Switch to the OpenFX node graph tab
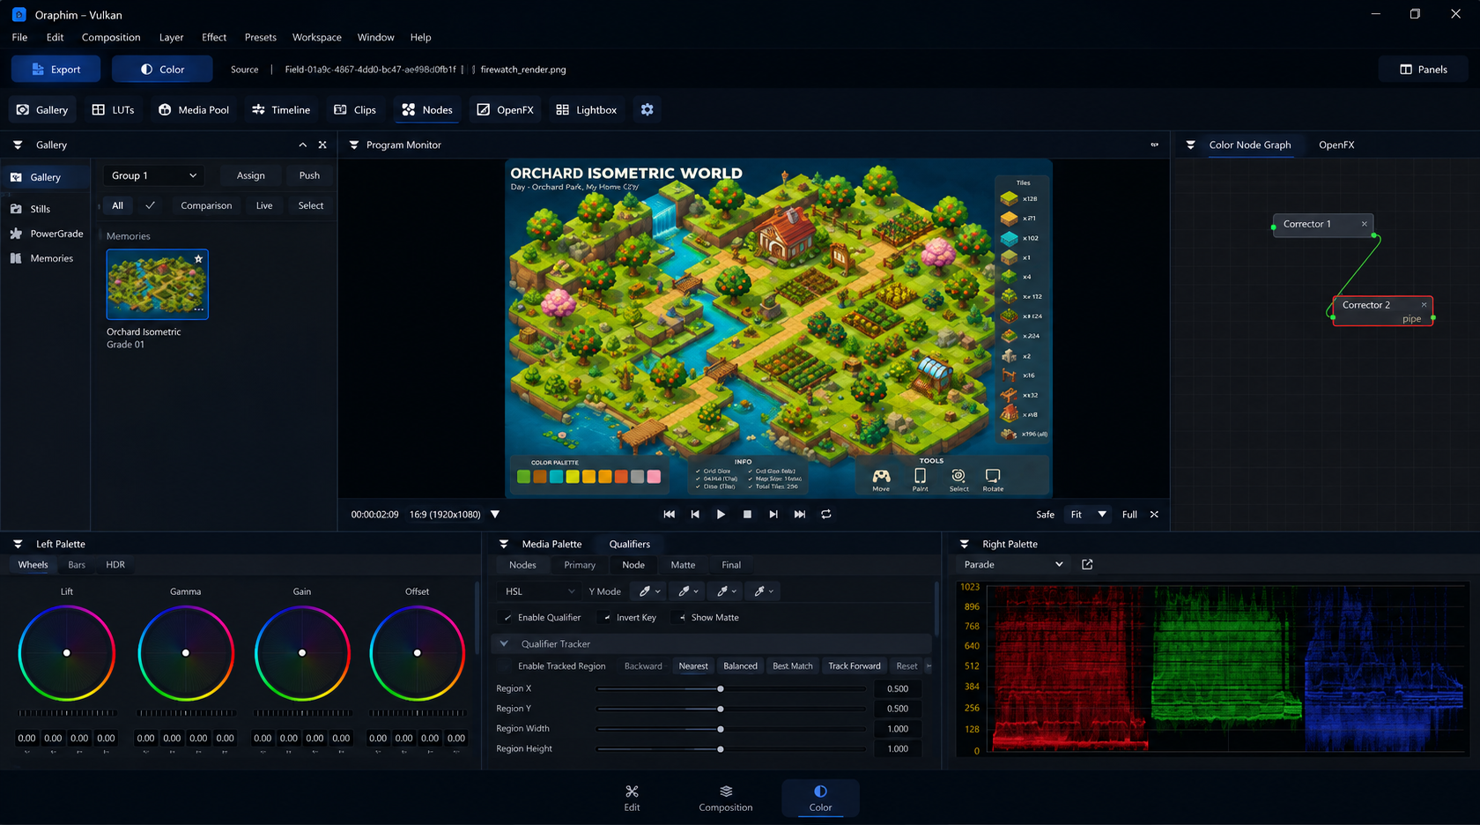 [1336, 145]
